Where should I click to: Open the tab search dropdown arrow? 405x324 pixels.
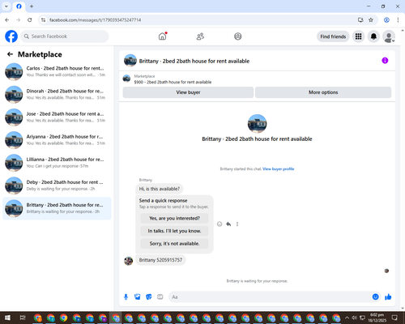(6, 6)
